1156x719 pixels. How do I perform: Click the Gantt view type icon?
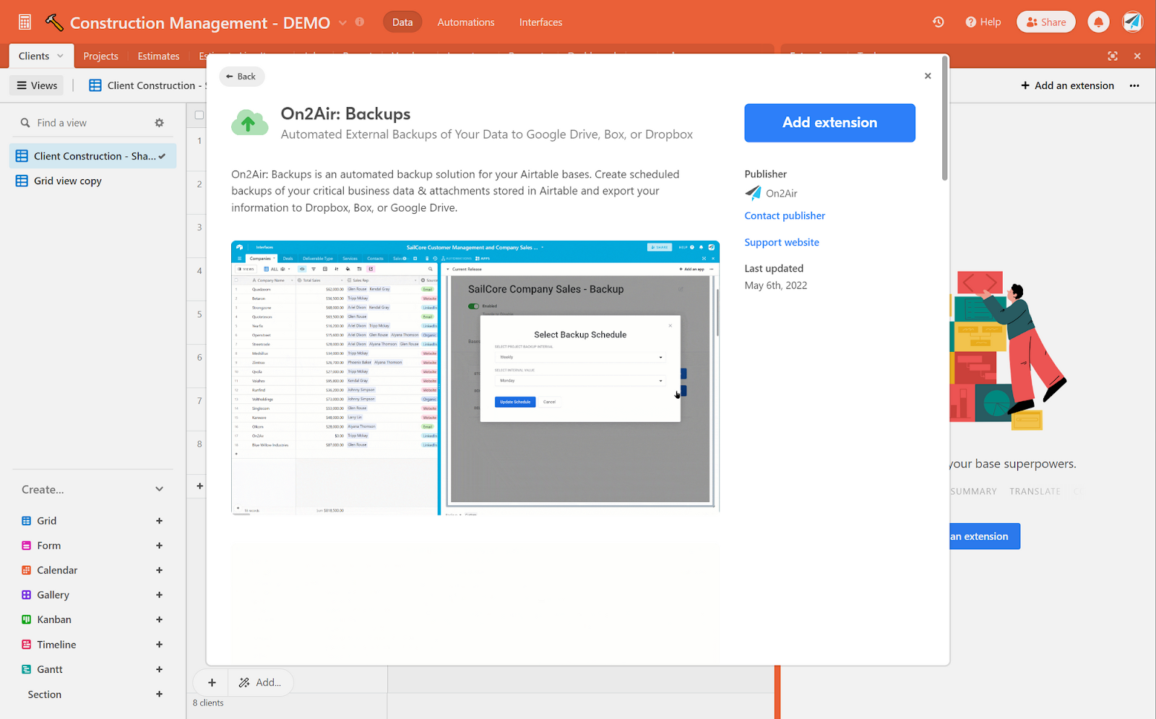point(27,669)
